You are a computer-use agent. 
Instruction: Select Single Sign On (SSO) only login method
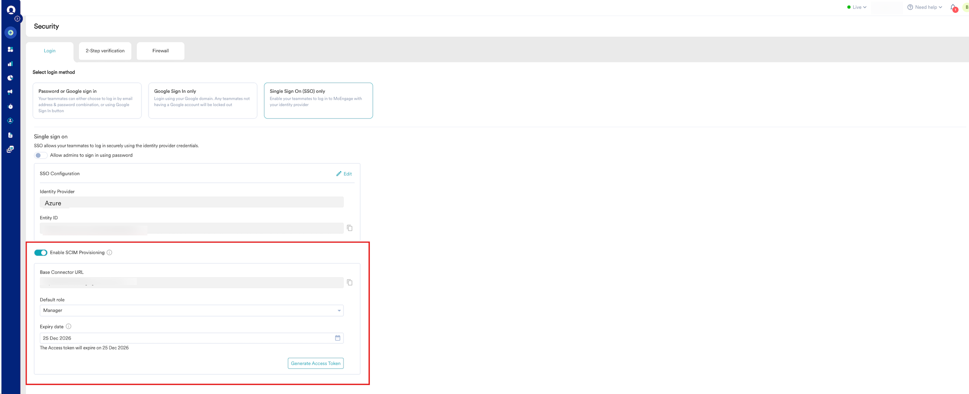(x=318, y=101)
